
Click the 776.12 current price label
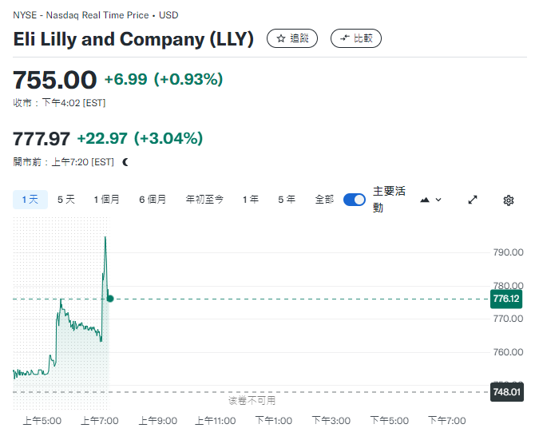click(x=506, y=299)
